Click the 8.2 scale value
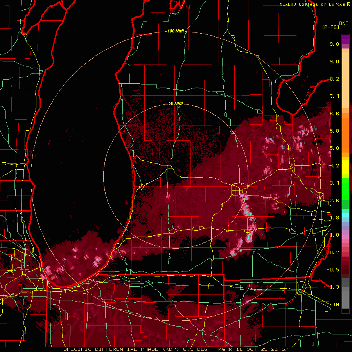Viewport: 352px width, 352px height. tap(334, 79)
